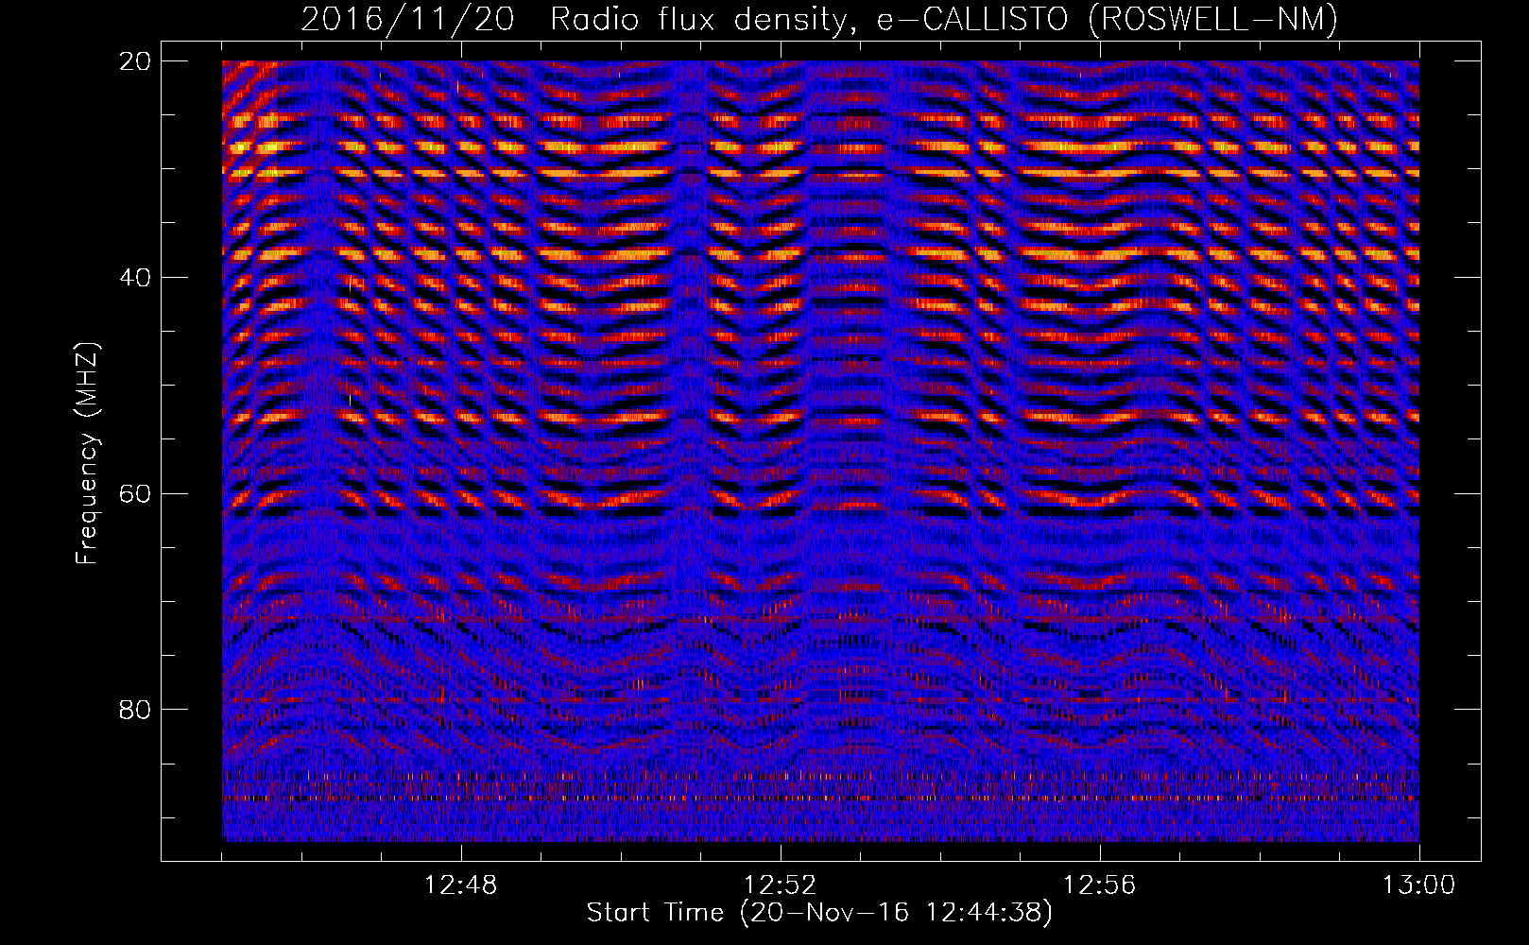The image size is (1529, 945).
Task: Click the 12:48 time tick label
Action: (x=461, y=885)
